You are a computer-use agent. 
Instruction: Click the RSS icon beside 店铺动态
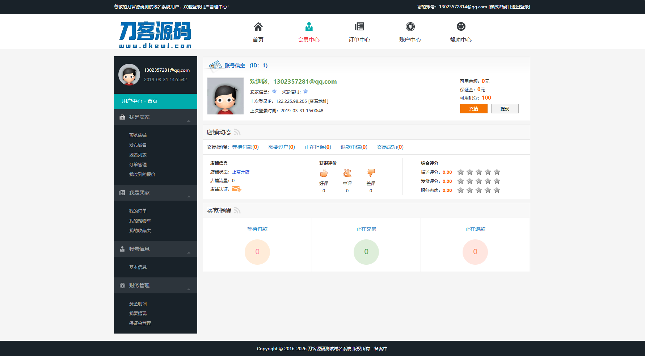click(237, 132)
